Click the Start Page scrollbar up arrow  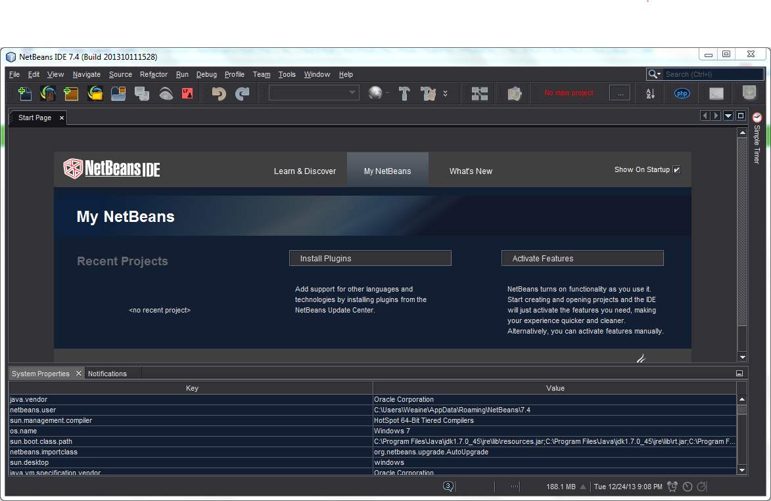(x=743, y=133)
